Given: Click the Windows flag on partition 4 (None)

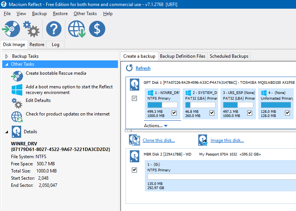Looking at the screenshot, I should pos(264,93).
